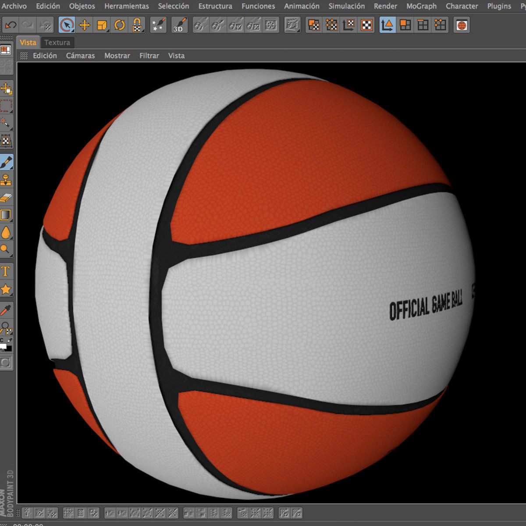
Task: Click the third view layout icon
Action: pyautogui.click(x=423, y=25)
